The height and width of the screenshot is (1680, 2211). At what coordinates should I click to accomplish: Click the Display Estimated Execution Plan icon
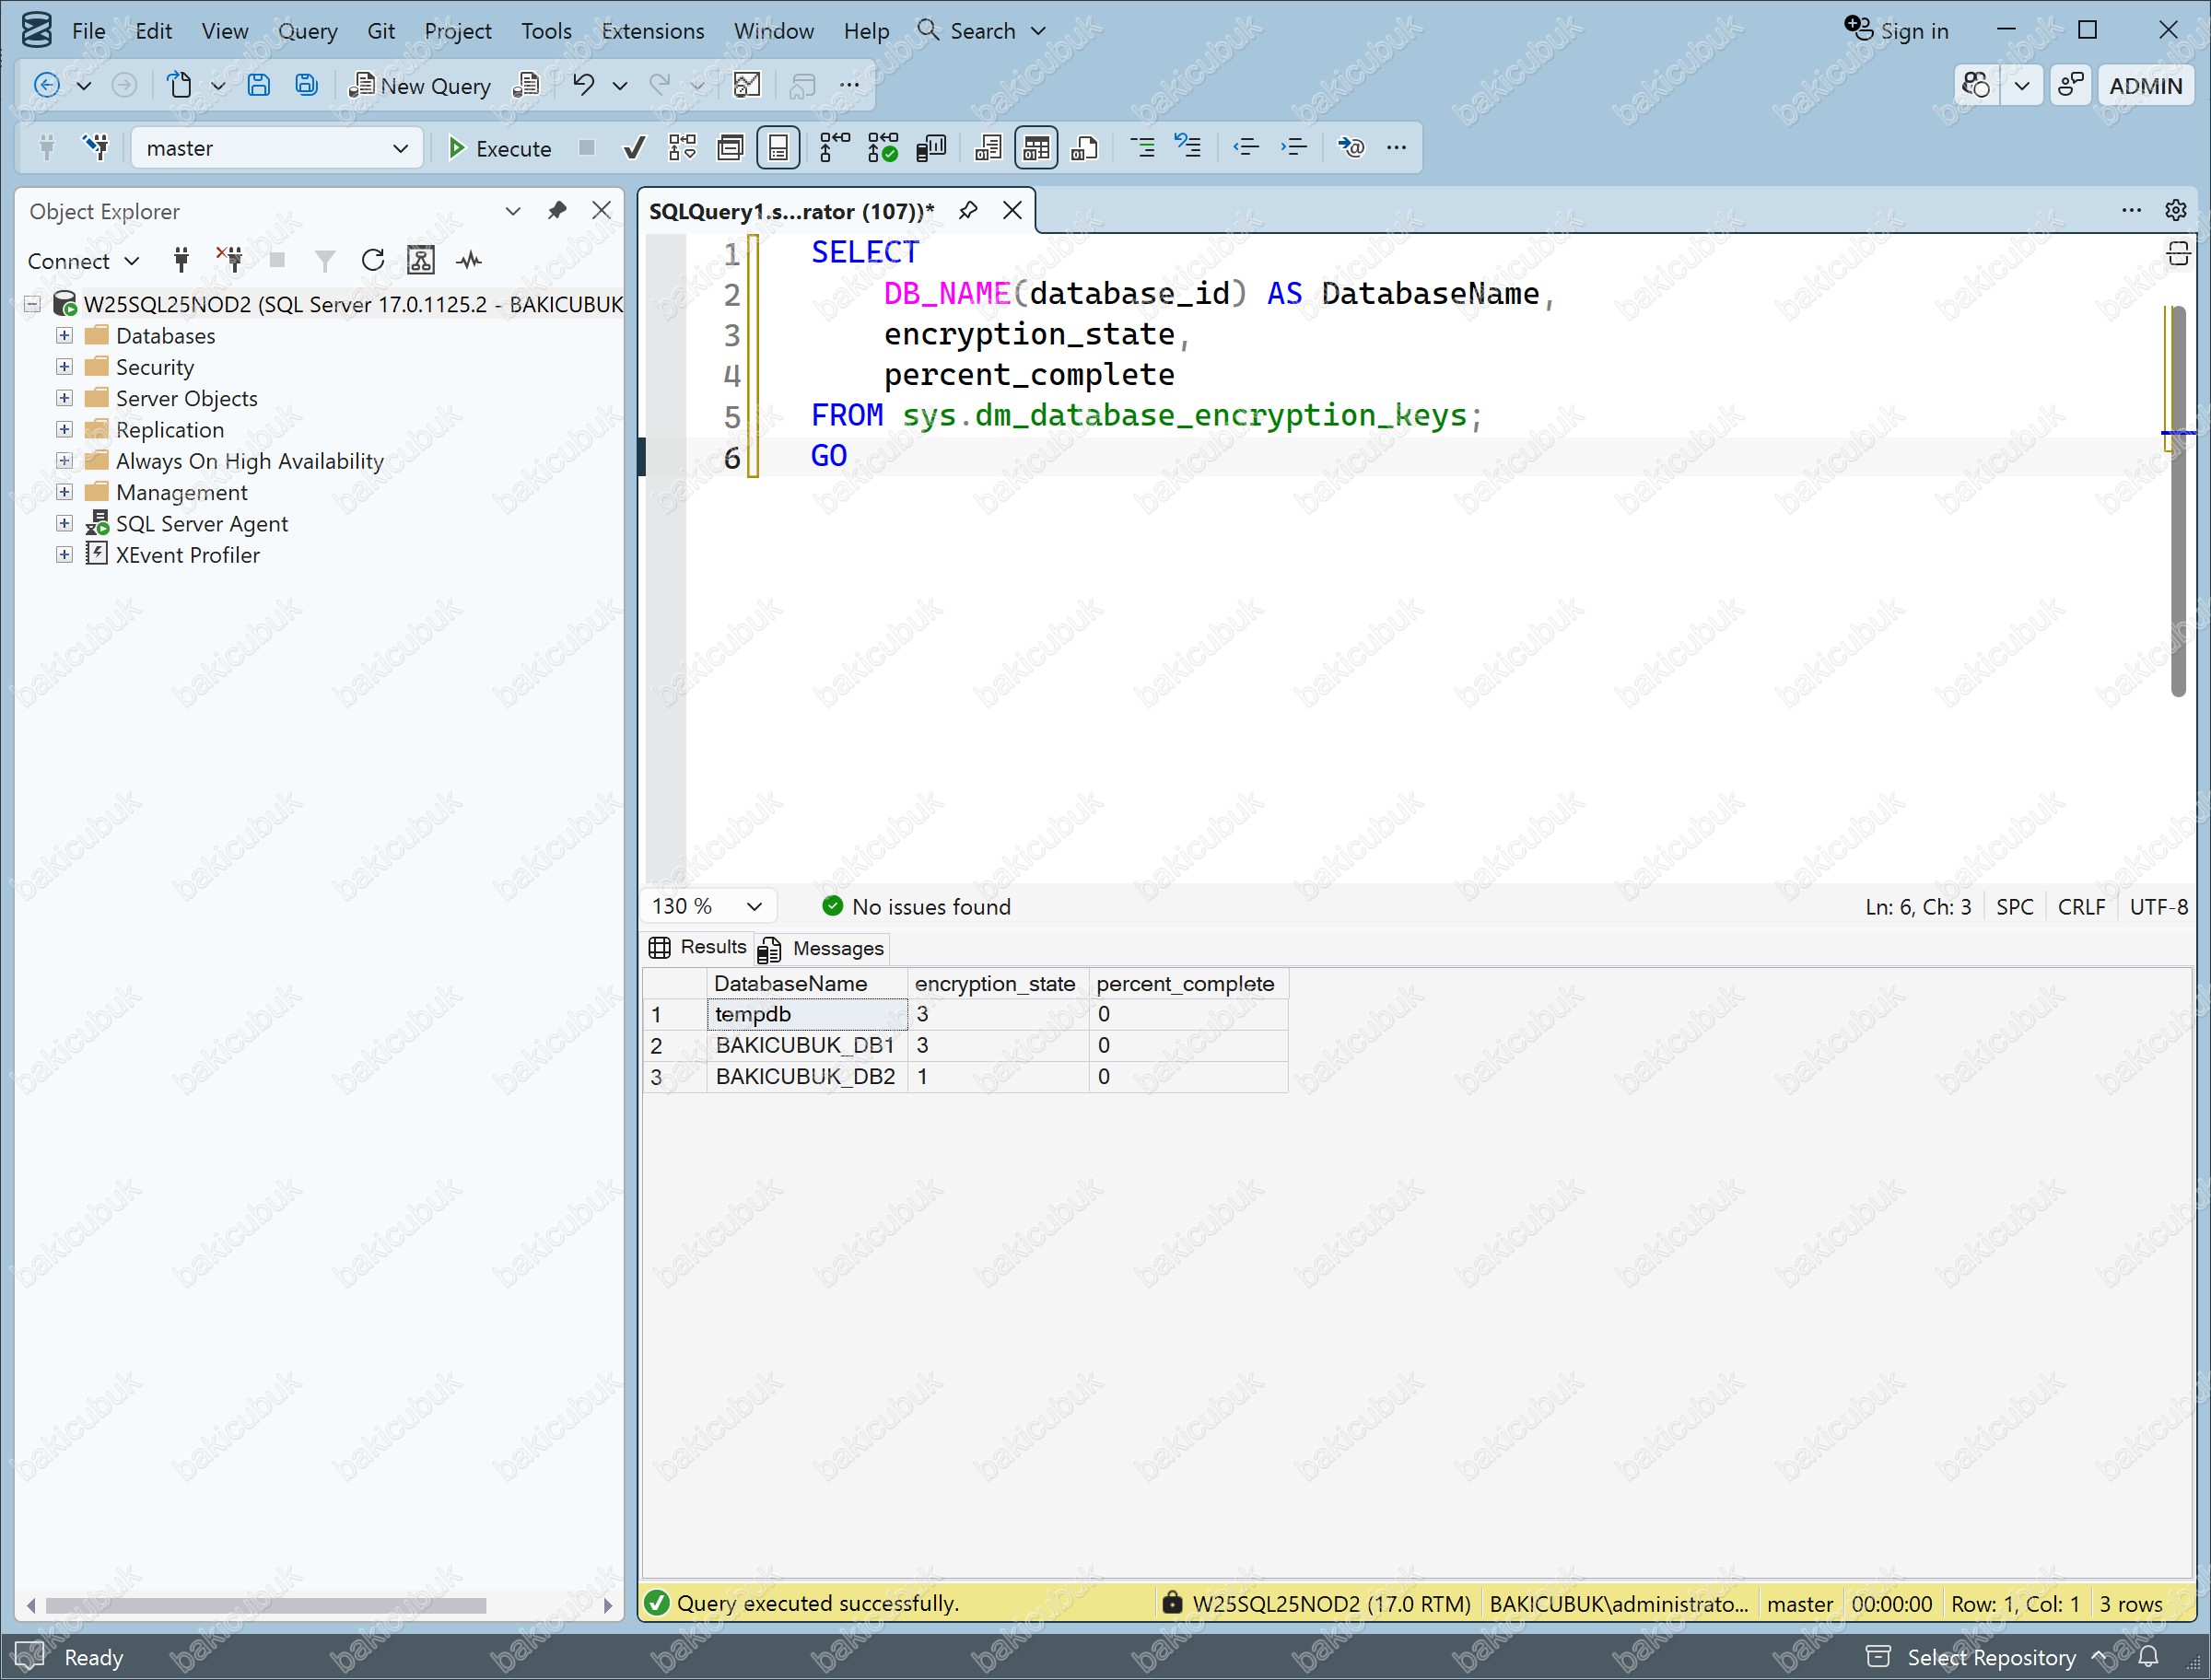click(x=682, y=148)
